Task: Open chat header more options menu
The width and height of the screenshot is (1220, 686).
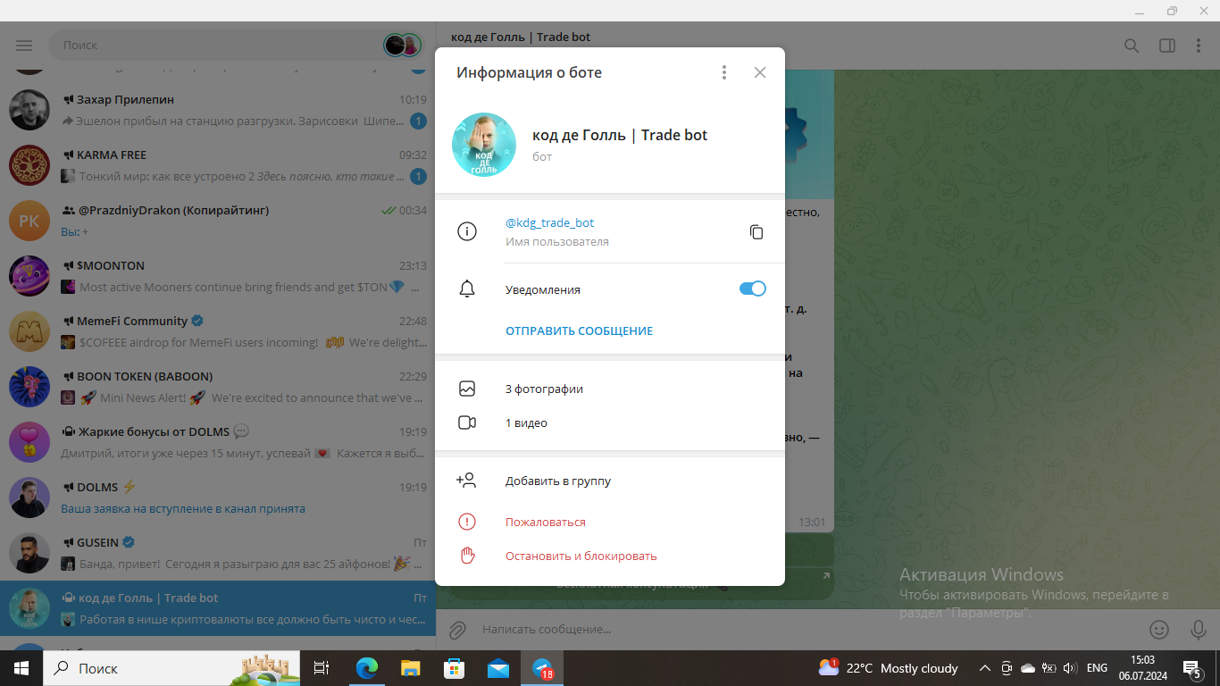Action: 1199,46
